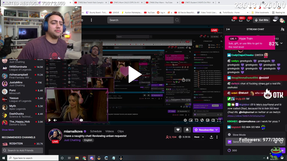Click the search magnifier button in the Twitch top bar
Viewport: 287px width, 161px height.
click(x=177, y=20)
